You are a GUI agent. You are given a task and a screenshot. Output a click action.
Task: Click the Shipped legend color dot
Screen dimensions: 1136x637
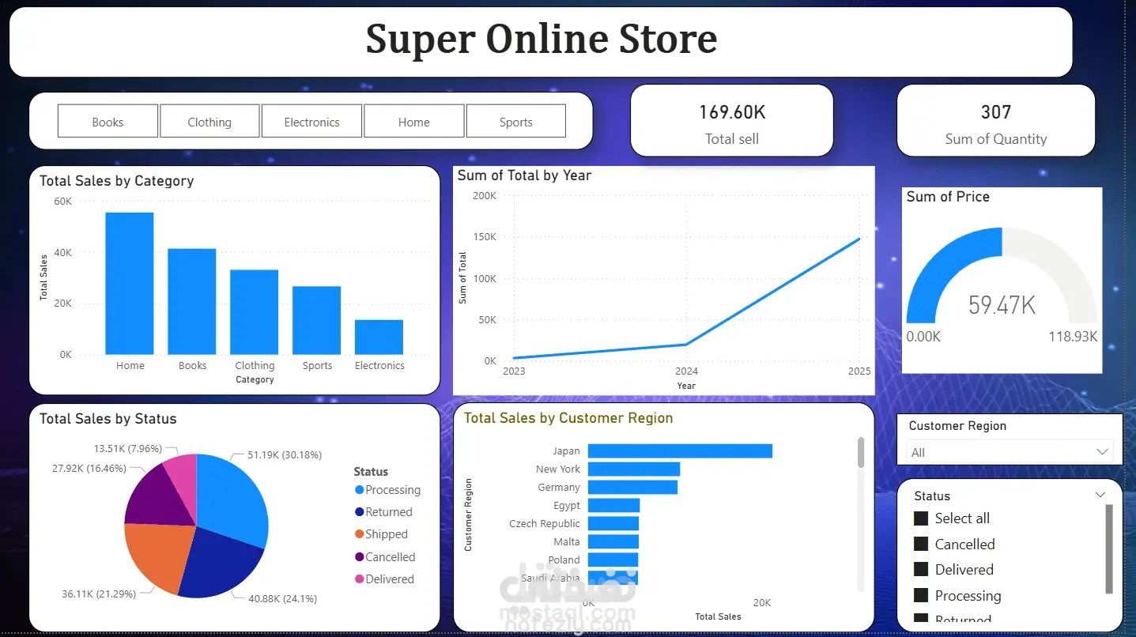coord(360,534)
